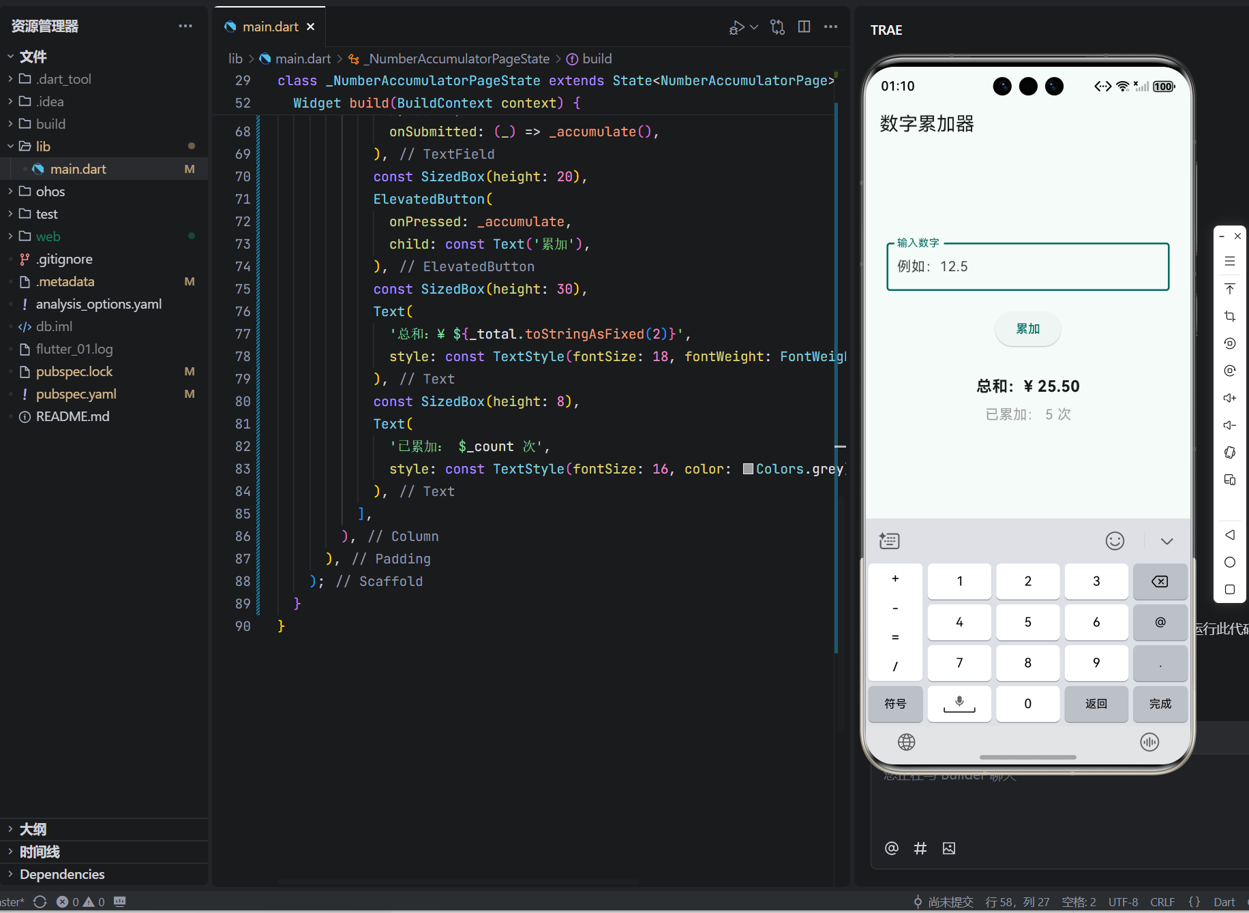The image size is (1249, 913).
Task: Open changes compare icon in editor toolbar
Action: pyautogui.click(x=777, y=27)
